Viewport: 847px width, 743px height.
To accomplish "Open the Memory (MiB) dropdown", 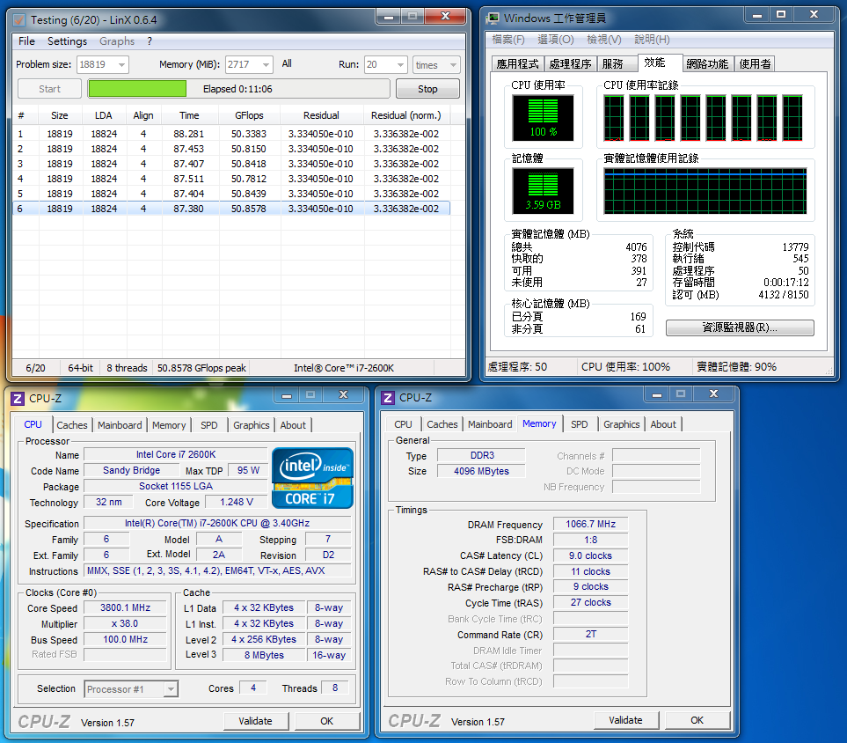I will pyautogui.click(x=266, y=65).
